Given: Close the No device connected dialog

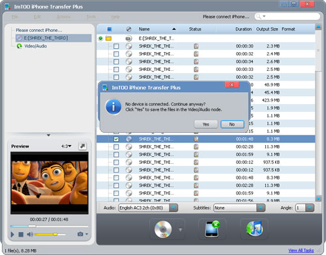Looking at the screenshot, I should pos(232,85).
